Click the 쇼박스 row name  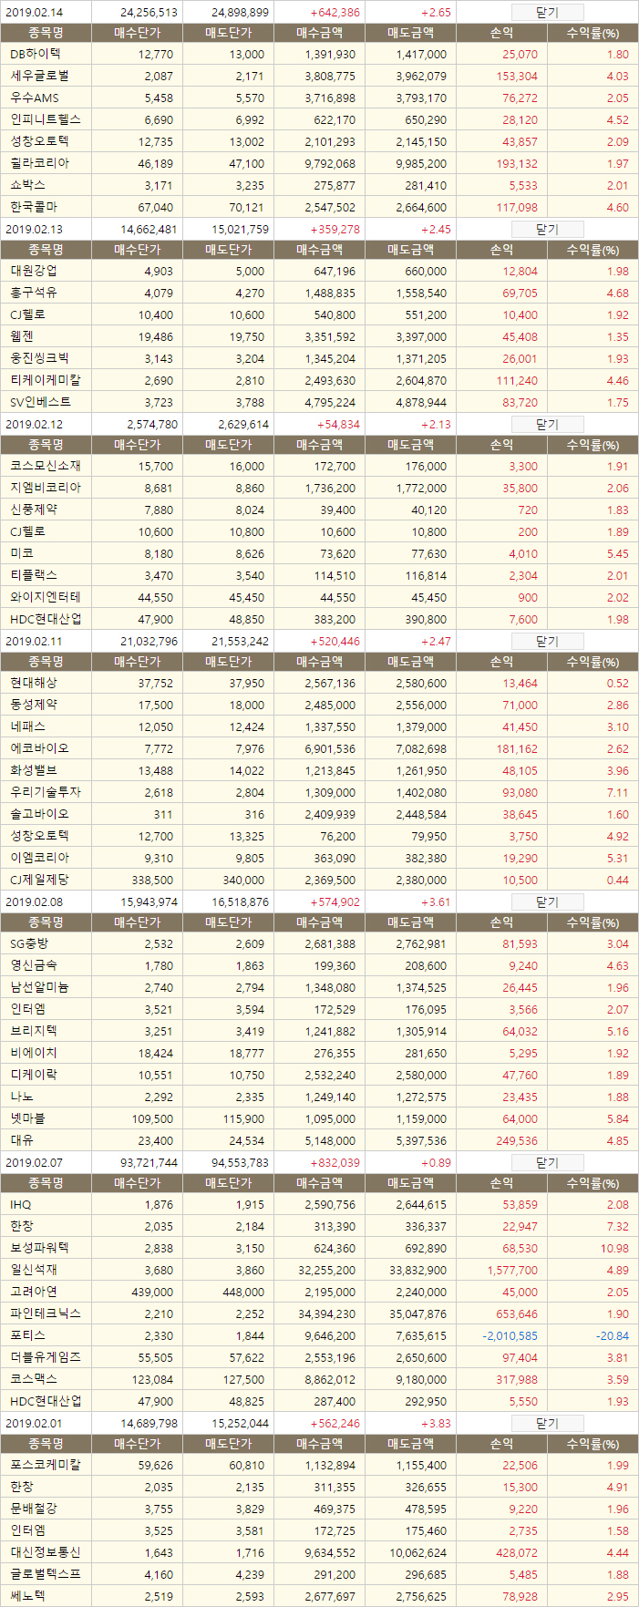[x=27, y=186]
